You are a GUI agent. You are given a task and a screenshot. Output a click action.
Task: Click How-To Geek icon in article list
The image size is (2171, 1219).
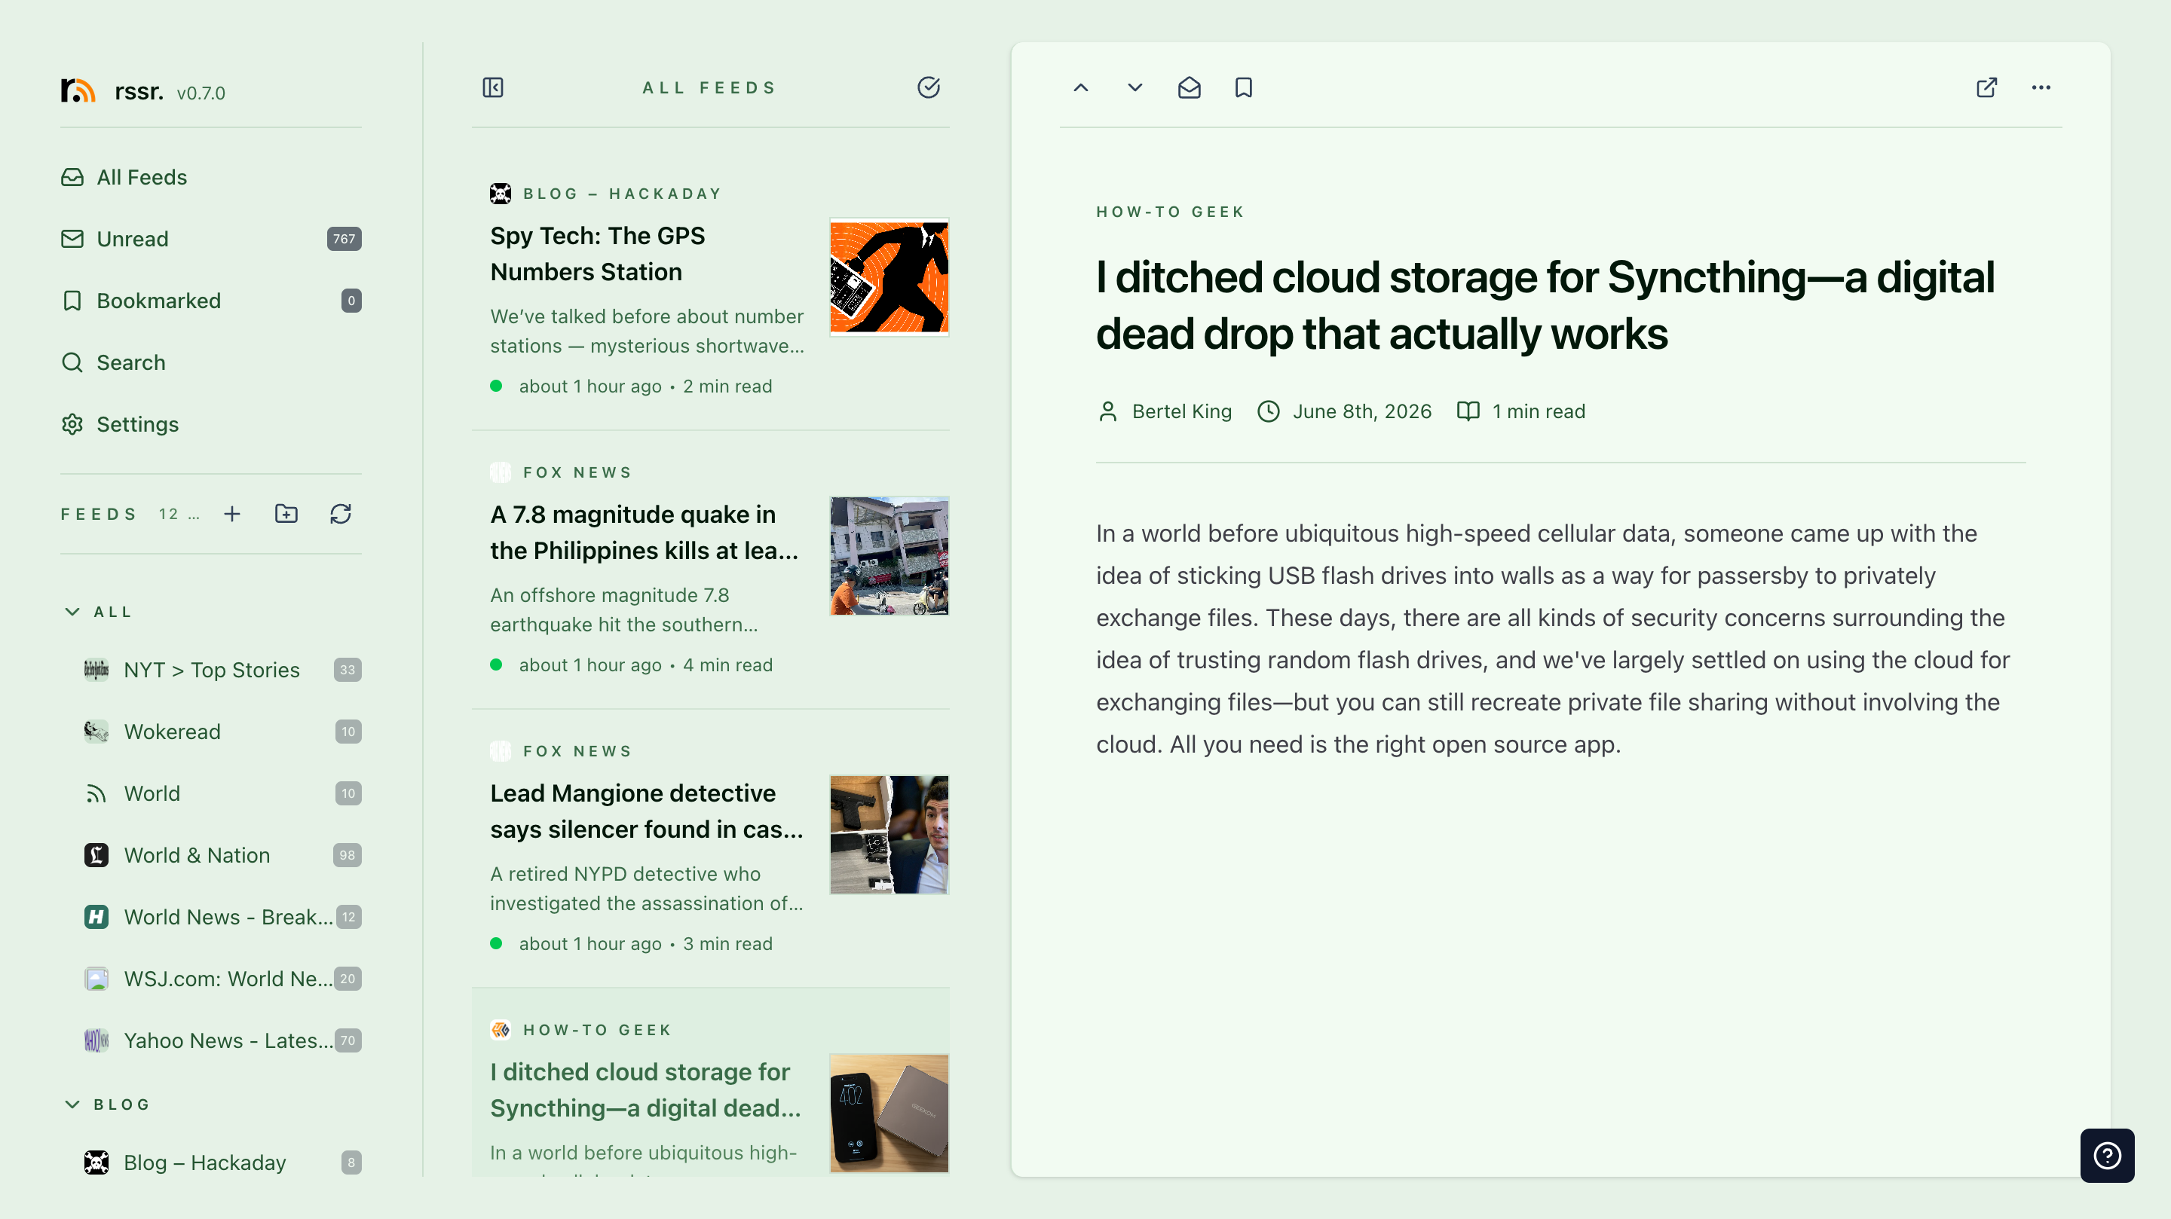pos(501,1029)
